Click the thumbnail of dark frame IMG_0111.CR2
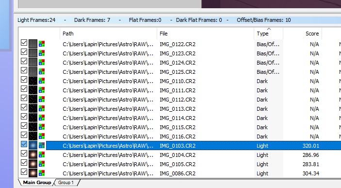The height and width of the screenshot is (188, 341). 33,90
